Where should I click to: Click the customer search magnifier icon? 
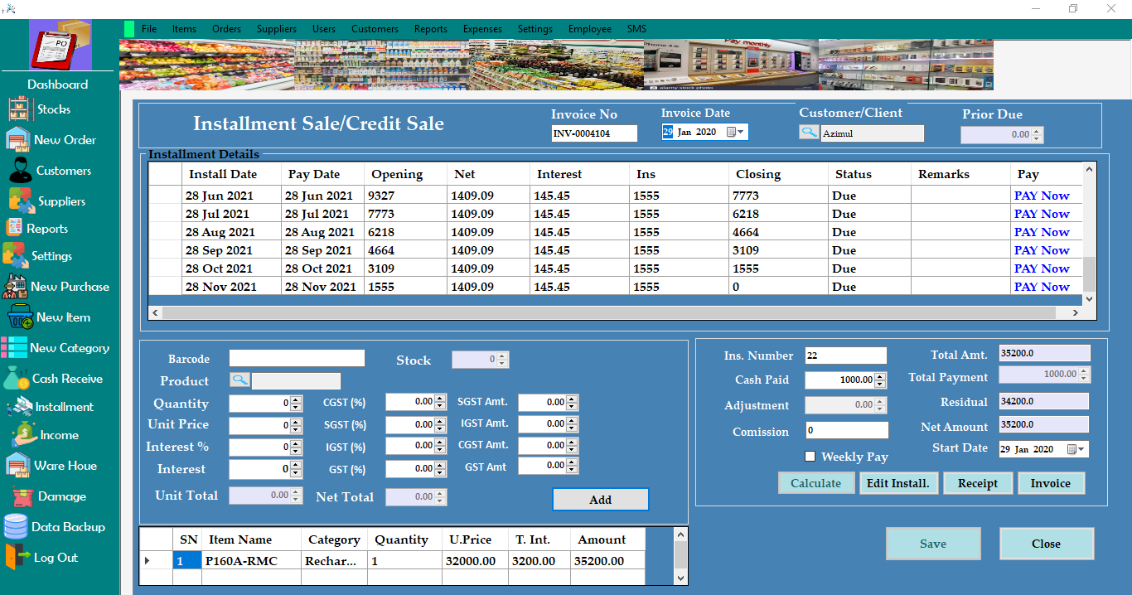point(808,132)
